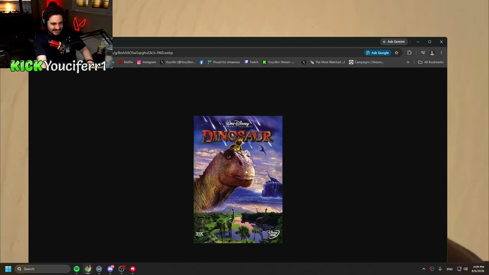Open the media controls icon in Chrome toolbar
489x275 pixels.
click(423, 53)
